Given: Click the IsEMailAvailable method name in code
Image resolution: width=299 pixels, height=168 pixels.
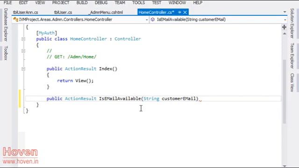Looking at the screenshot, I should point(120,98).
